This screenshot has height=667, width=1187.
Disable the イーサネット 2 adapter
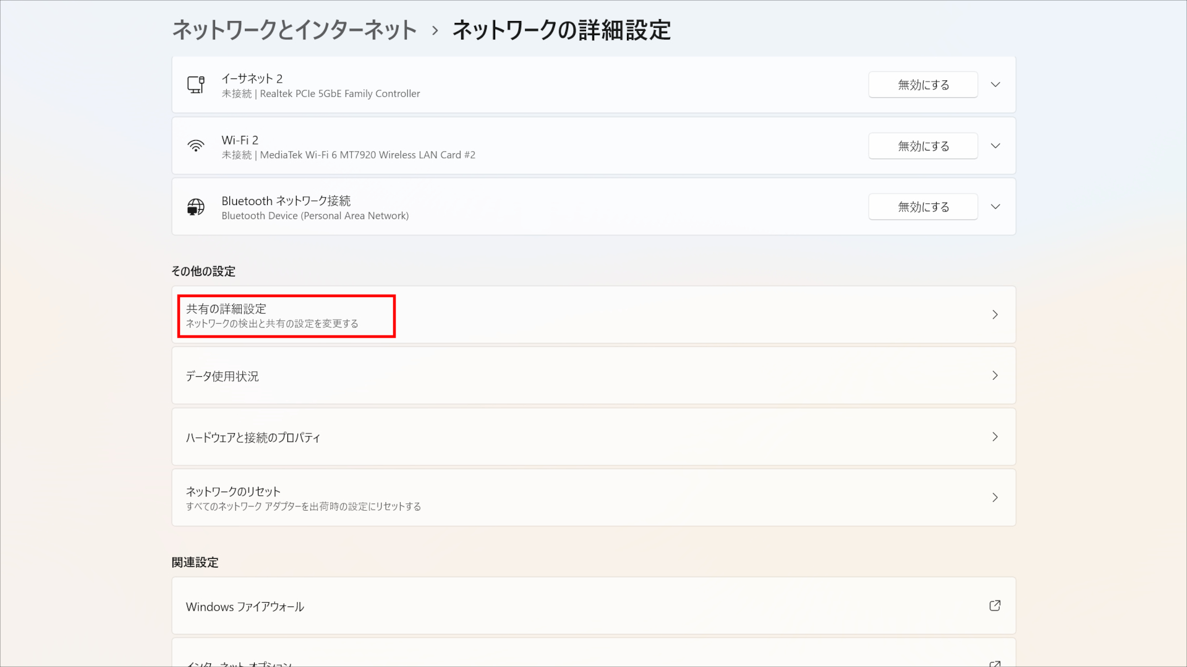click(922, 85)
